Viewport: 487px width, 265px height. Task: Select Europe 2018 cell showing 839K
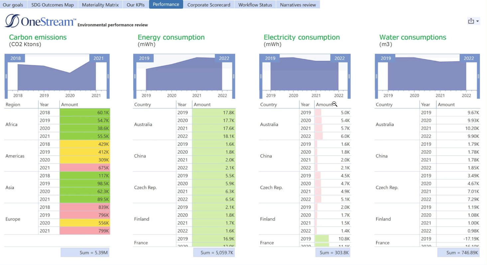point(85,207)
